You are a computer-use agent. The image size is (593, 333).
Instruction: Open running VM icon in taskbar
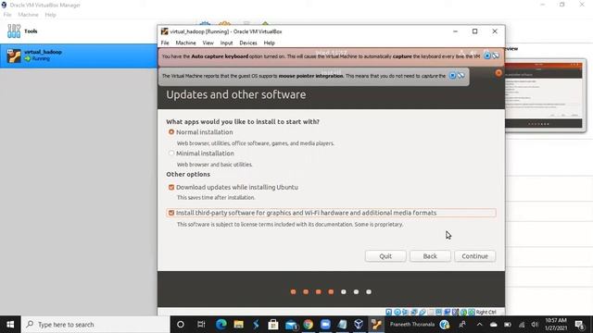click(376, 325)
